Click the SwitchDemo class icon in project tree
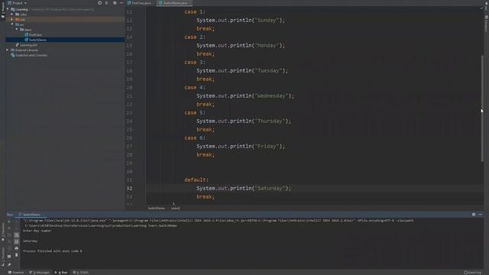Screen dimensions: 489x275 point(27,40)
